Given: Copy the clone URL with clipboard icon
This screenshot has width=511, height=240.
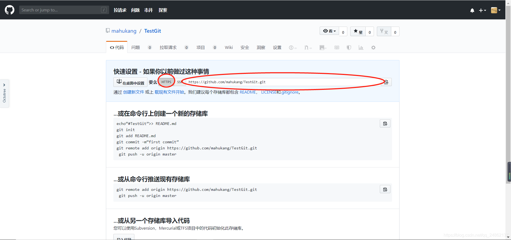Looking at the screenshot, I should (386, 82).
